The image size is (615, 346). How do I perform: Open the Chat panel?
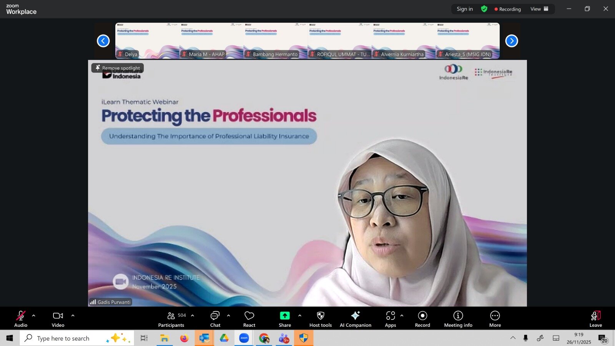[215, 319]
